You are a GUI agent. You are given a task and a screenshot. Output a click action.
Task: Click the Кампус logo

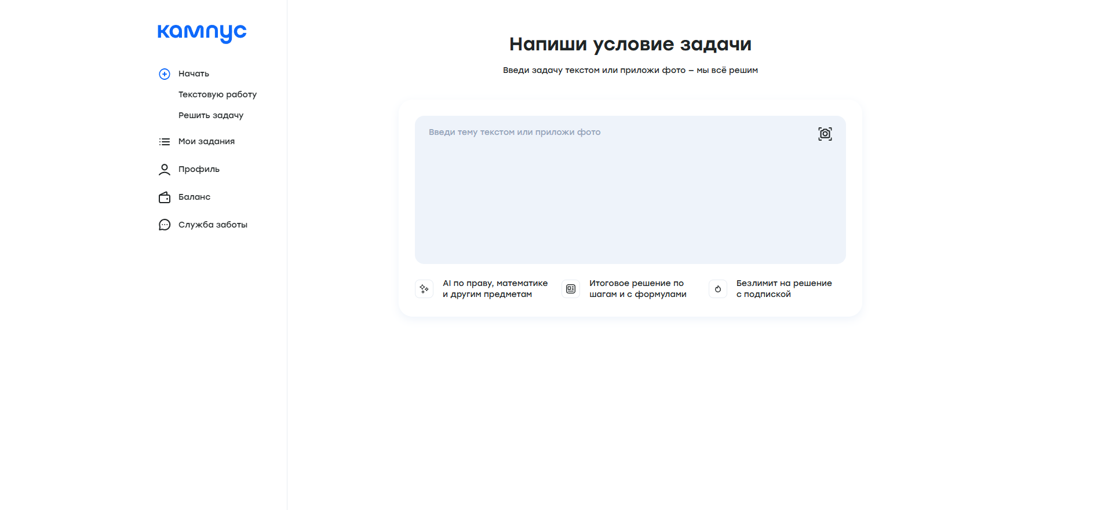click(202, 32)
